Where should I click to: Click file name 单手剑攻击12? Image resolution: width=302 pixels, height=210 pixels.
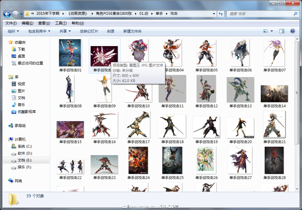[207, 106]
